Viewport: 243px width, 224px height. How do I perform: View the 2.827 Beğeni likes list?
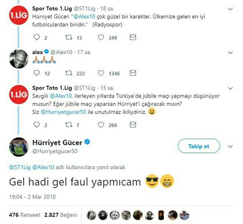[61, 215]
